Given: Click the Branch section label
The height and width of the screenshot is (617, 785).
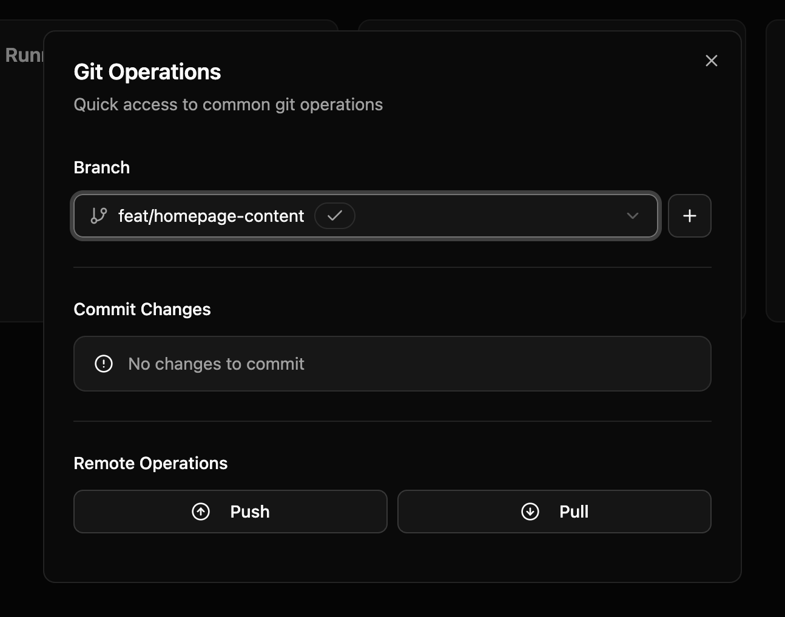Looking at the screenshot, I should [101, 167].
